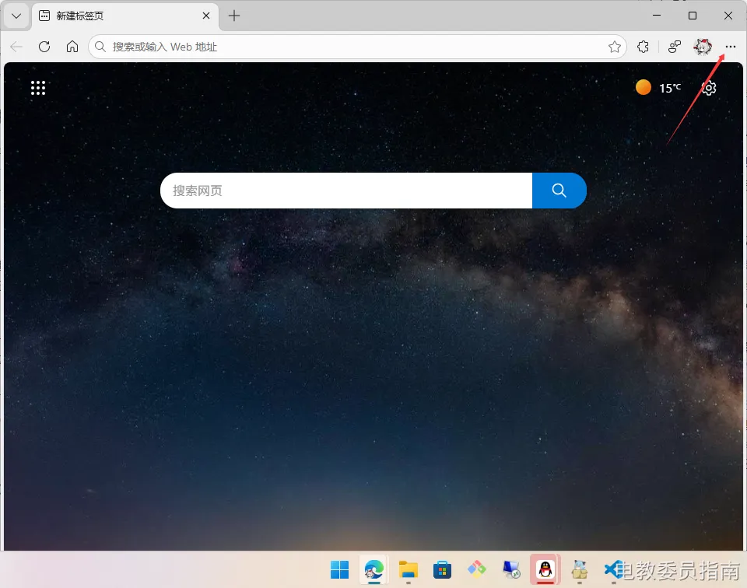Click the profile avatar in the toolbar

point(703,47)
